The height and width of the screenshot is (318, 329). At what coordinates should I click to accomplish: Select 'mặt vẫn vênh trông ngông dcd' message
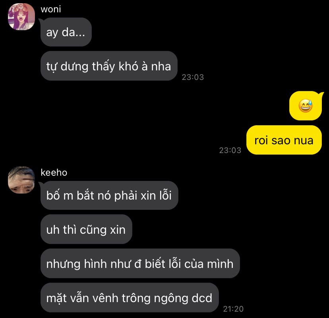pos(130,298)
